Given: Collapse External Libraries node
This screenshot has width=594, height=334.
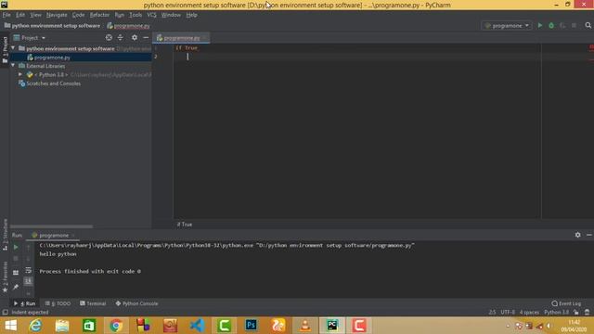Looking at the screenshot, I should tap(13, 66).
